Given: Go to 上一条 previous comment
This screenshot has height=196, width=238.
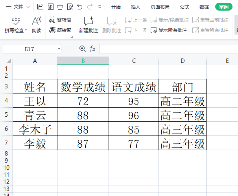Looking at the screenshot, I should pos(136,20).
